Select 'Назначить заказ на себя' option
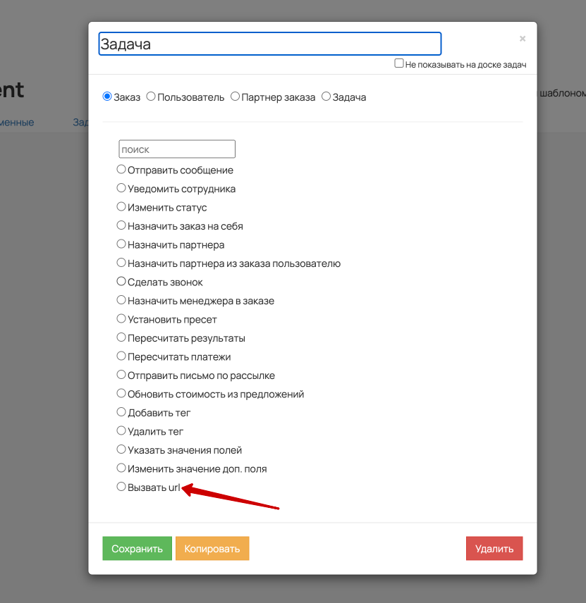586x603 pixels. [x=121, y=225]
